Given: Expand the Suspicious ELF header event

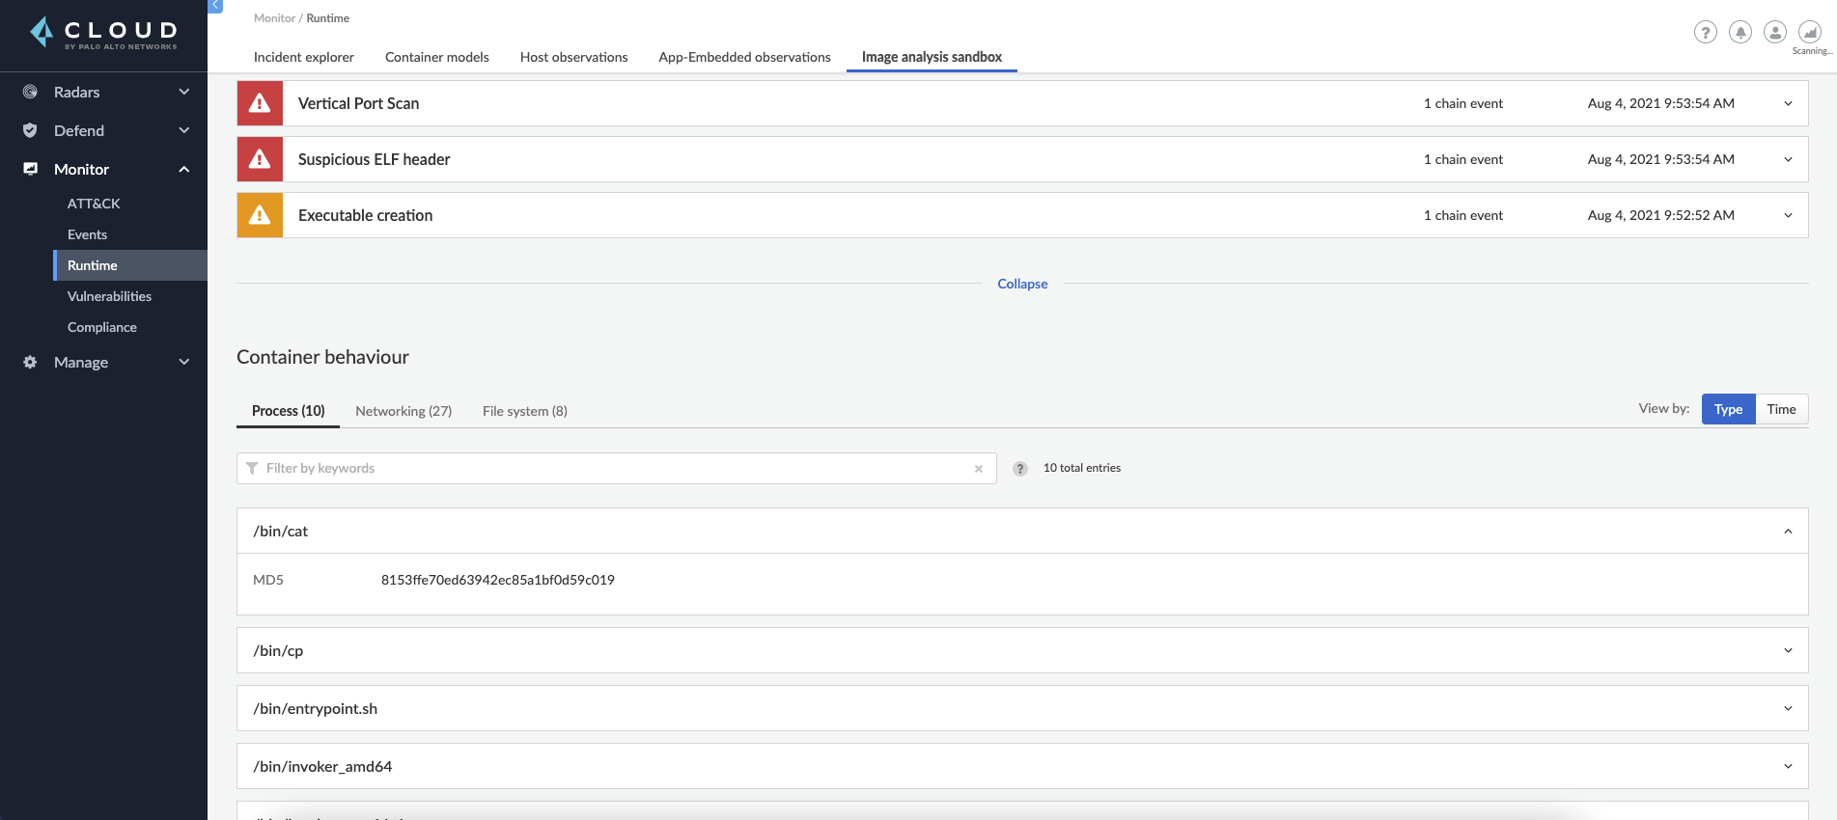Looking at the screenshot, I should pos(1788,159).
